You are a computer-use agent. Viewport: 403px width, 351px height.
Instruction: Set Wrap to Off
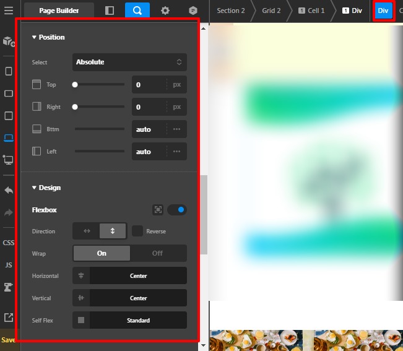(x=158, y=253)
